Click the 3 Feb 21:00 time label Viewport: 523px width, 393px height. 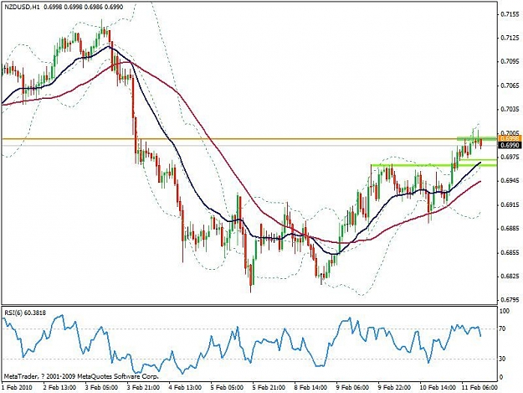pyautogui.click(x=144, y=388)
